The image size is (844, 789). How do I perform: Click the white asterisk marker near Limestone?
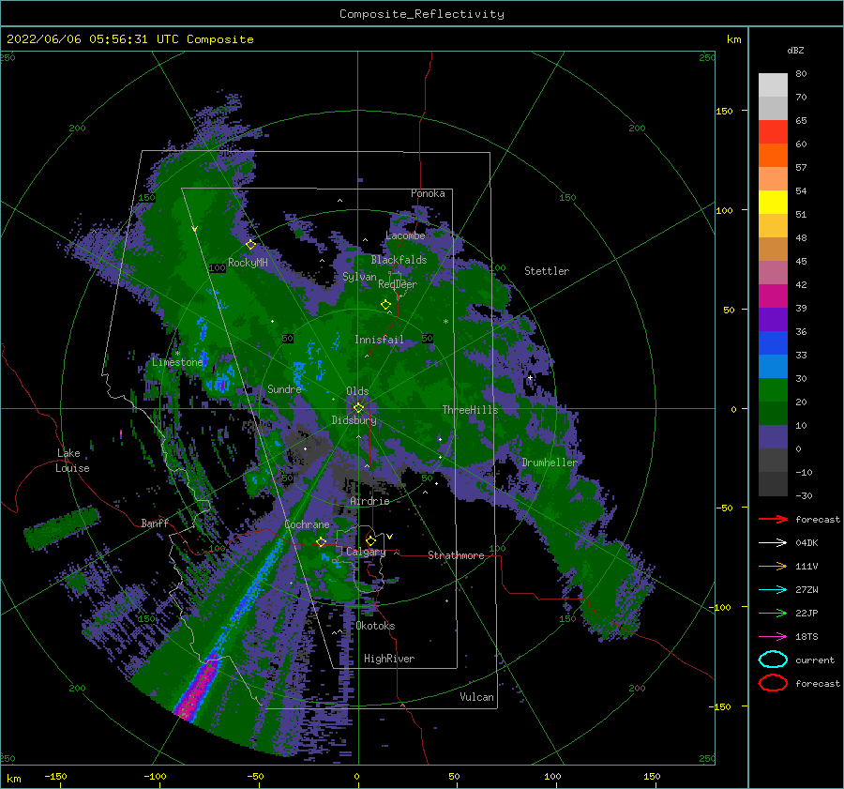177,354
